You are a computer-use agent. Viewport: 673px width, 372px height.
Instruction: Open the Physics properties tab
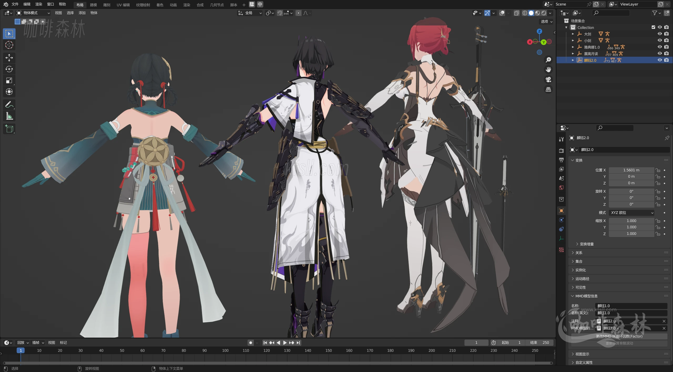click(562, 220)
